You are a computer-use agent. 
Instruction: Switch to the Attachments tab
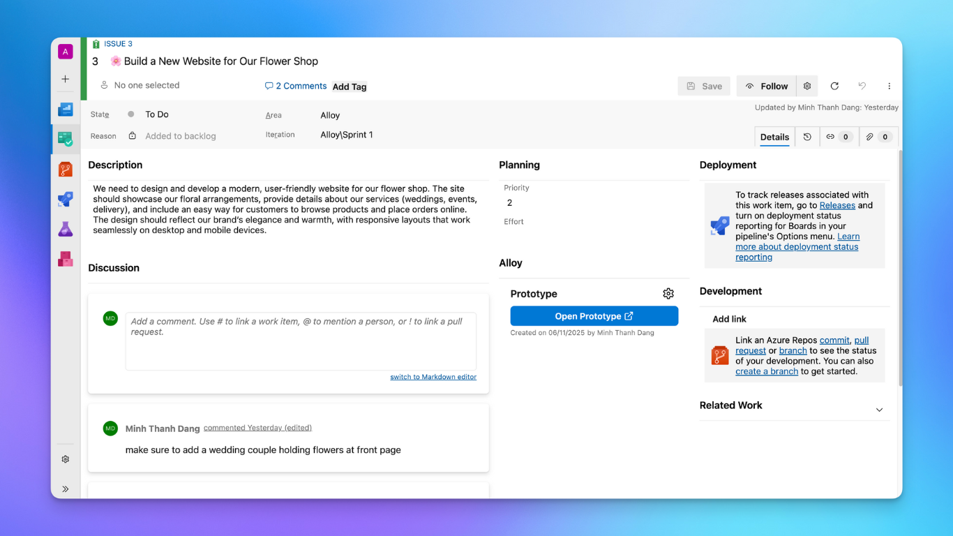click(878, 137)
